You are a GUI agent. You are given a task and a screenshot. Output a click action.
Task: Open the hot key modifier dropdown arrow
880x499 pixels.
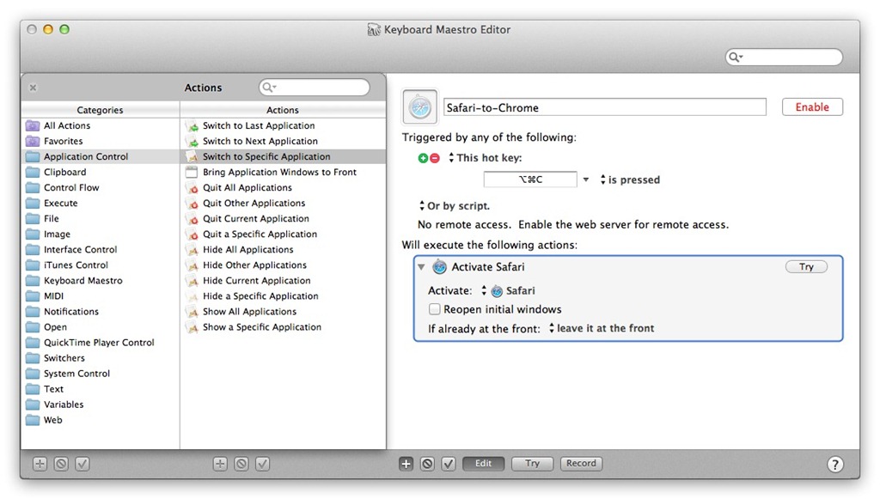[586, 180]
